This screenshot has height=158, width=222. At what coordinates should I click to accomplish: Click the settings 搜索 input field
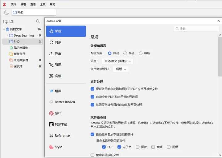[196, 29]
